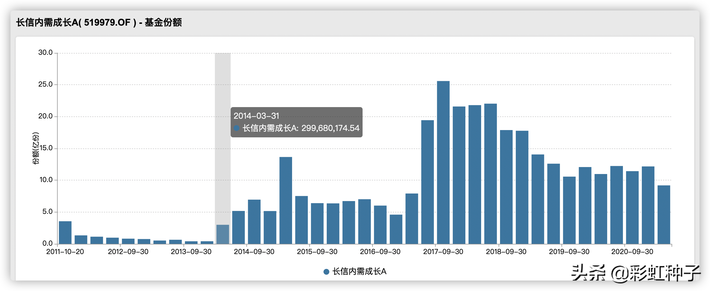
Task: Click the 2019-09-30 x-axis label
Action: [569, 252]
